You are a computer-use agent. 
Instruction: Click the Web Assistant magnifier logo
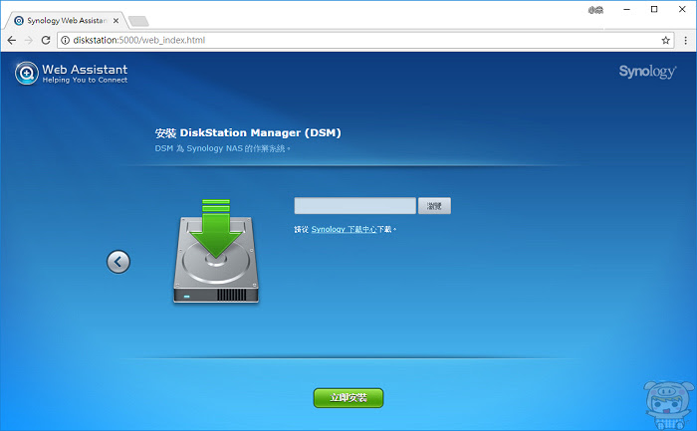[26, 73]
